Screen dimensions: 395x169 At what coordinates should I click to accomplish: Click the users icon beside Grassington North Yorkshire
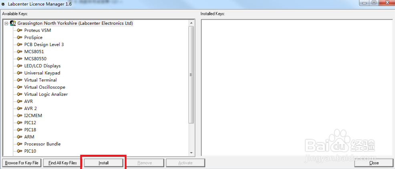(13, 23)
